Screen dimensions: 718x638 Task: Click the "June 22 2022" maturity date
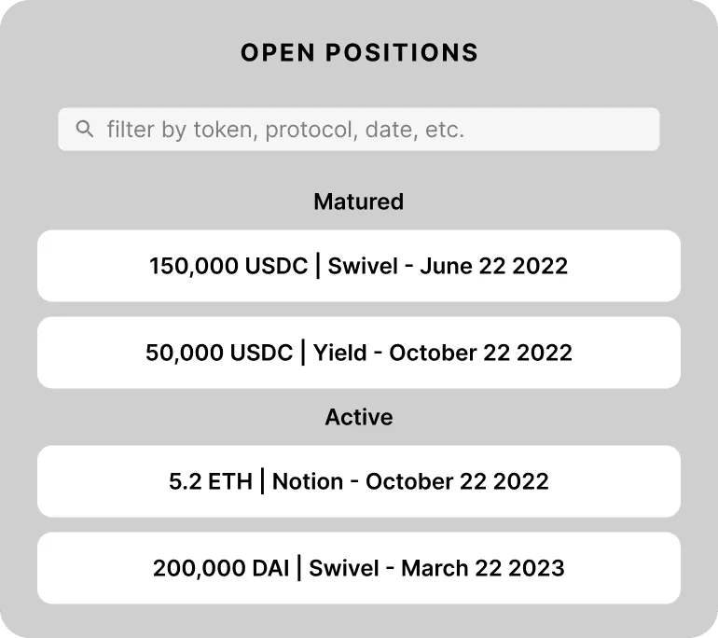click(493, 266)
